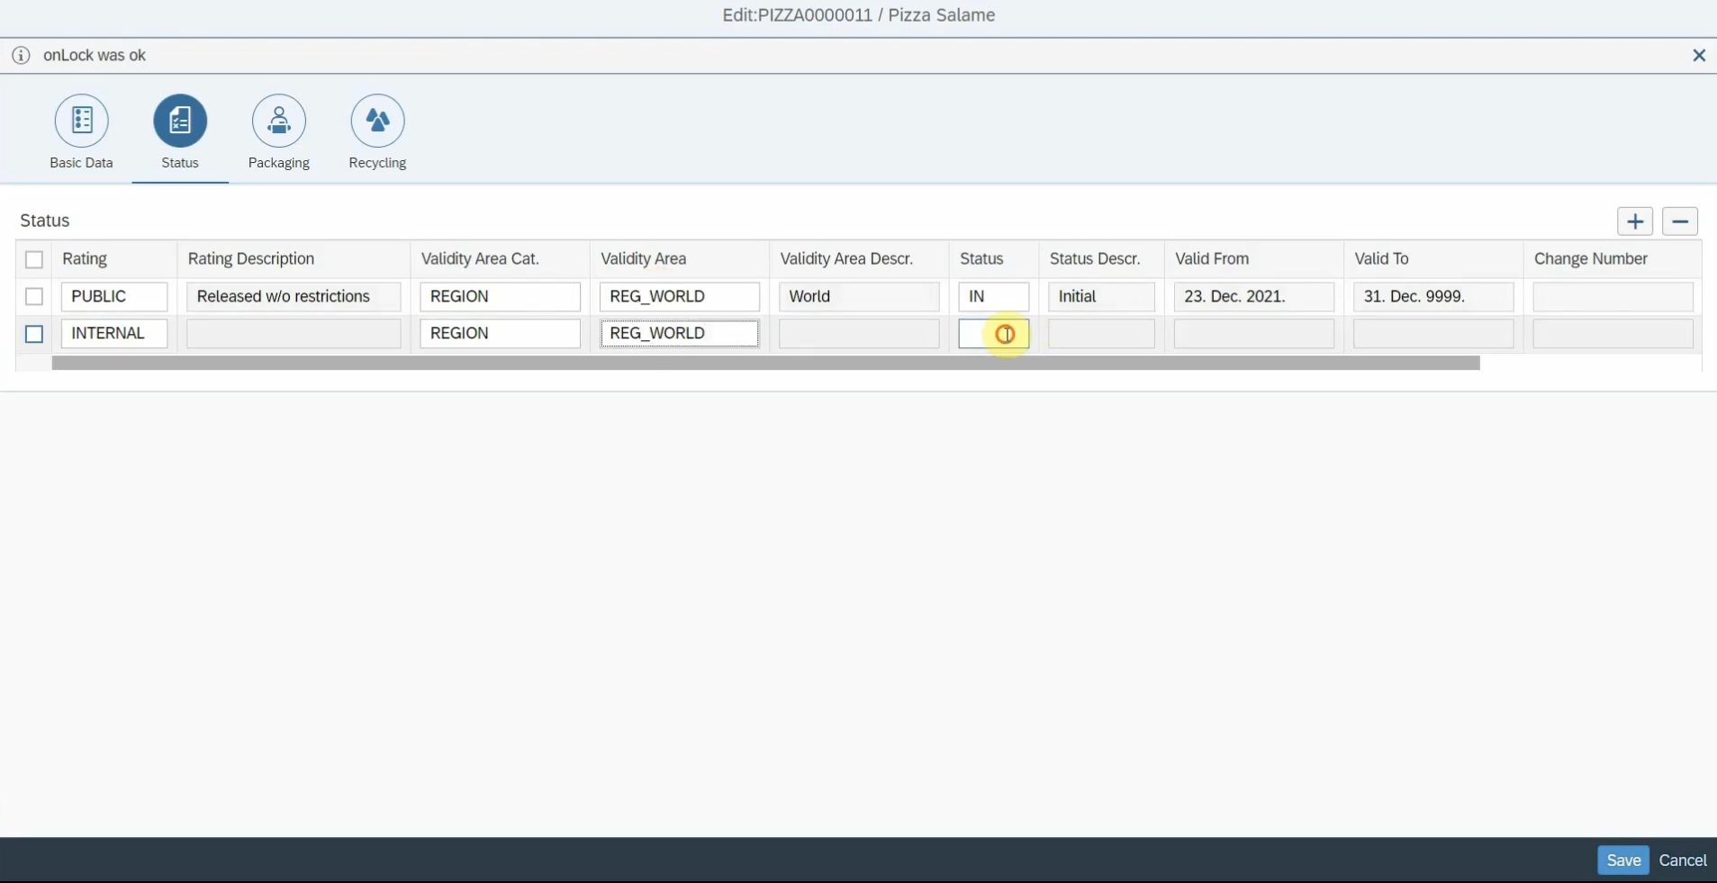
Task: Click the onLock was ok message text
Action: 95,56
